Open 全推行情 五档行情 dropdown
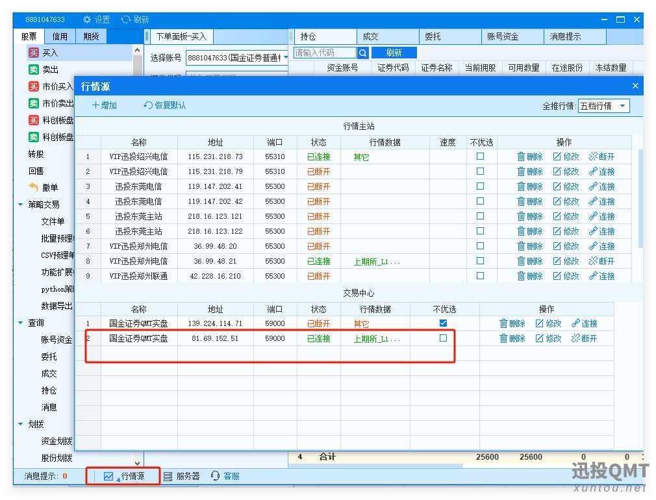Image resolution: width=656 pixels, height=500 pixels. click(x=603, y=106)
